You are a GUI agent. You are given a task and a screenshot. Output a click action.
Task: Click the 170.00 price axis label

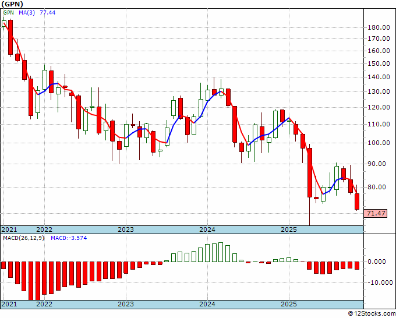(379, 38)
